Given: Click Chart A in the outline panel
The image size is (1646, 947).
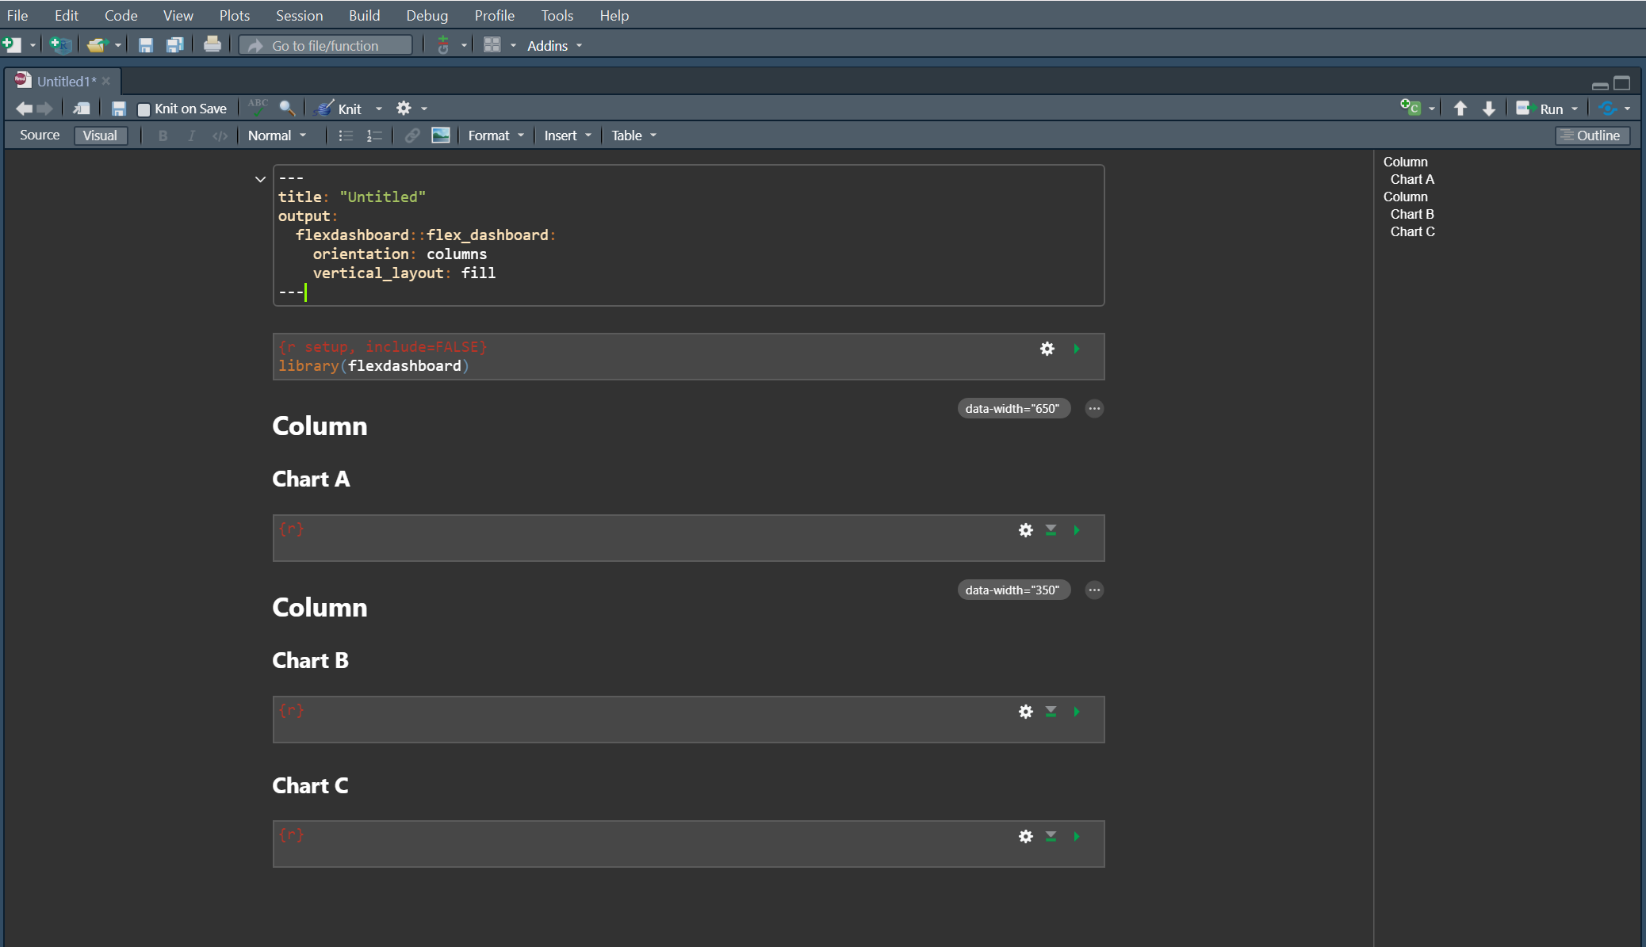Looking at the screenshot, I should (1412, 179).
